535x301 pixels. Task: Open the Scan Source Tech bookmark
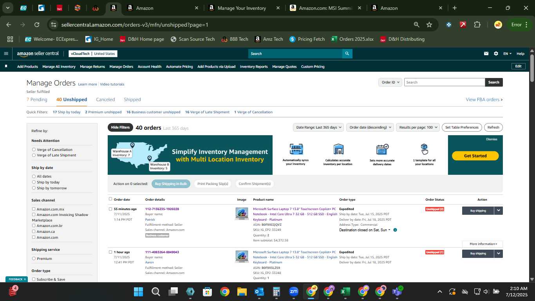(192, 39)
